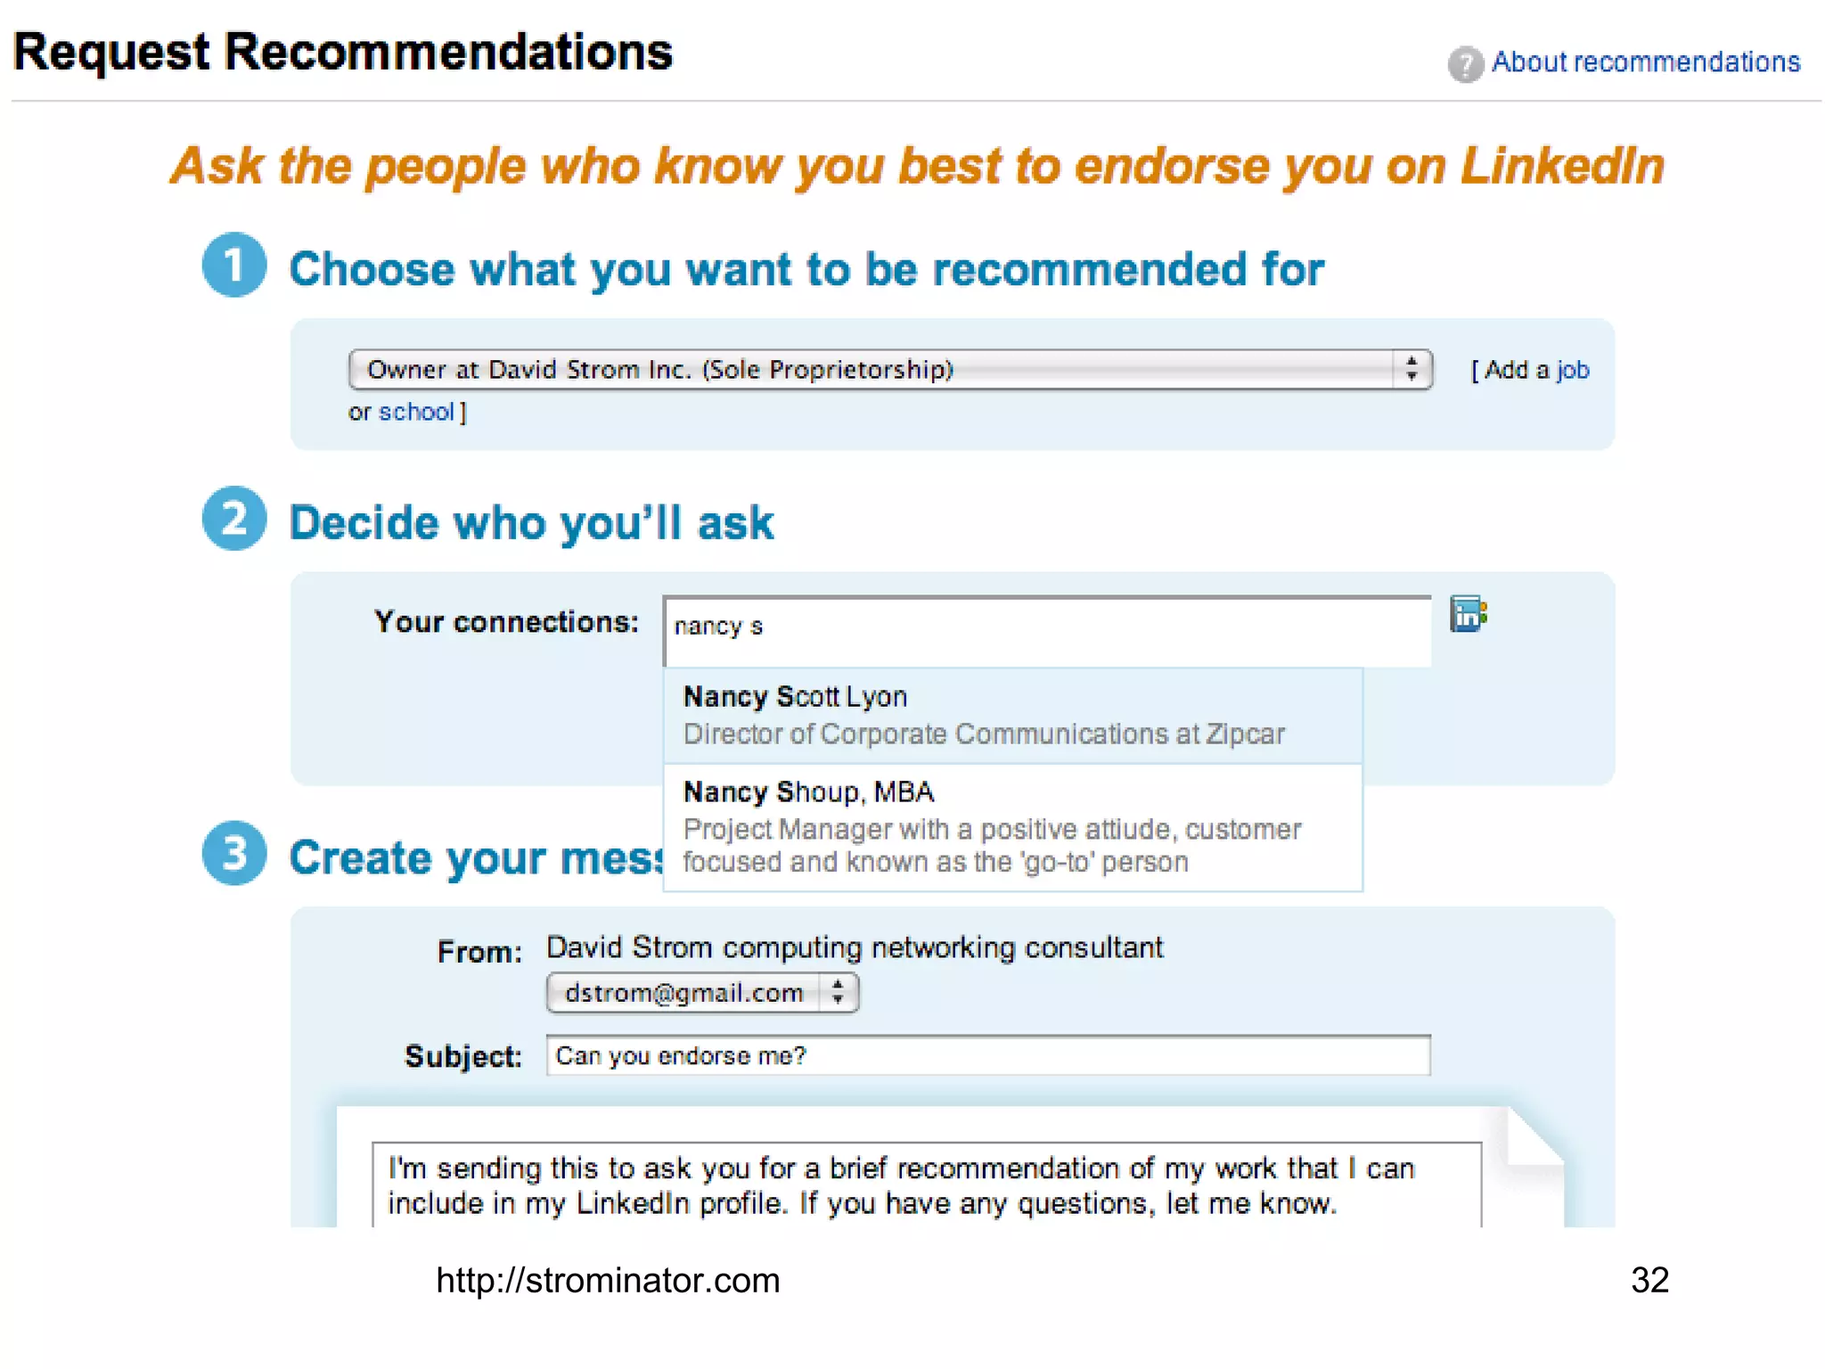This screenshot has width=1825, height=1369.
Task: Click the step 1 number badge
Action: point(234,266)
